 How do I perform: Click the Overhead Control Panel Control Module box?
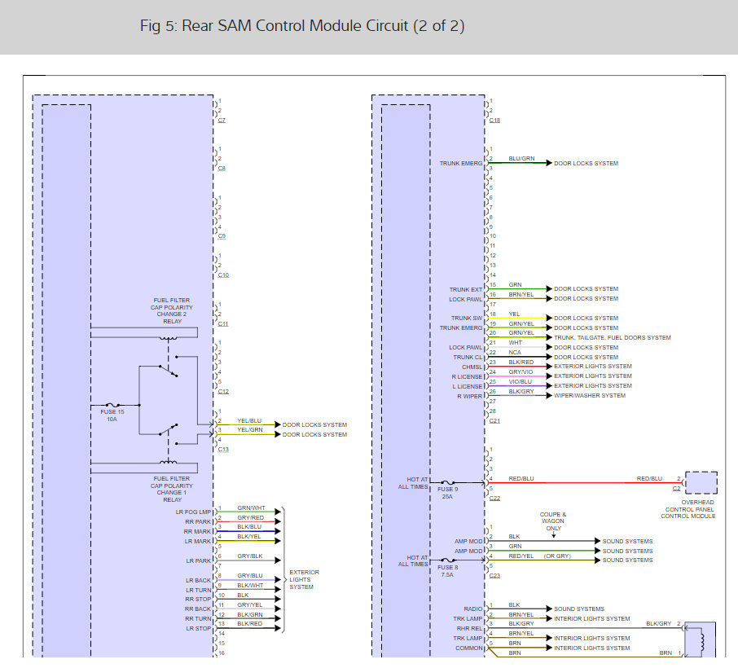(701, 482)
